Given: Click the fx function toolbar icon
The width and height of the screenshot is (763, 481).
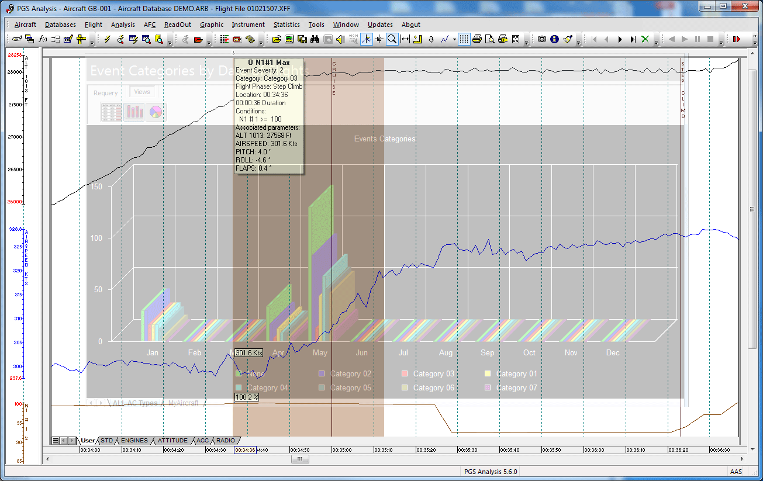Looking at the screenshot, I should (x=43, y=39).
